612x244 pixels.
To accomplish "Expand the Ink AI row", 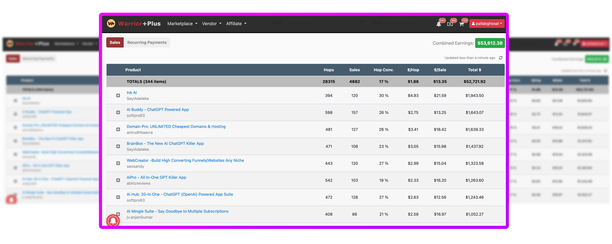I will (x=118, y=96).
